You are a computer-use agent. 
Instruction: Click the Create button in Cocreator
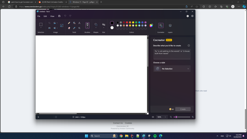click(183, 109)
